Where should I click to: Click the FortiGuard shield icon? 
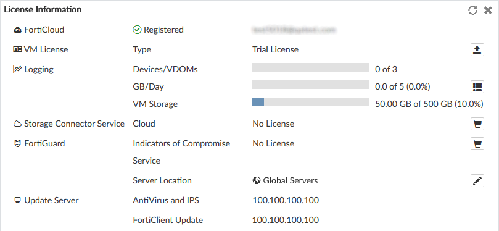coord(17,144)
